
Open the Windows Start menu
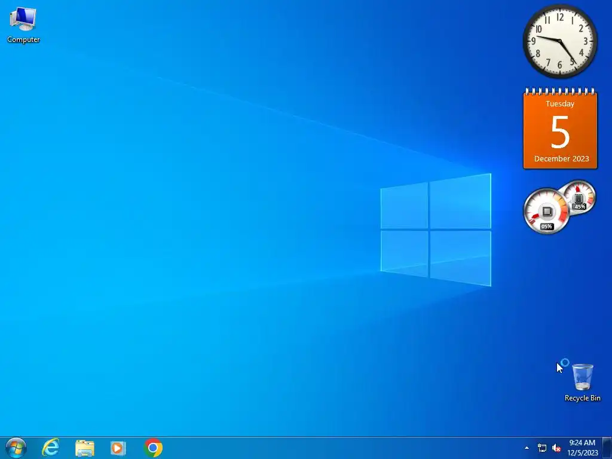coord(16,448)
